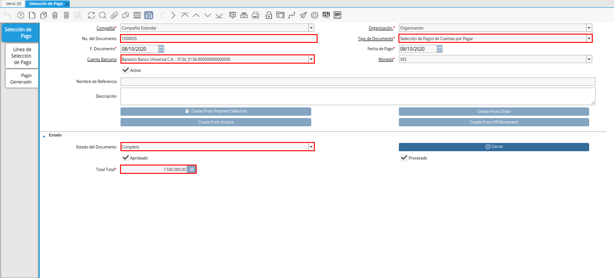Toggle grid view with stacked lines icon
The image size is (614, 278).
click(137, 15)
